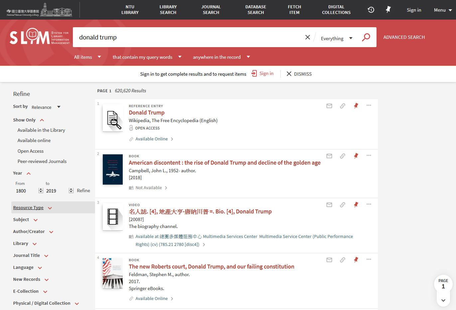Open 'that contain my query words' dropdown

(147, 57)
